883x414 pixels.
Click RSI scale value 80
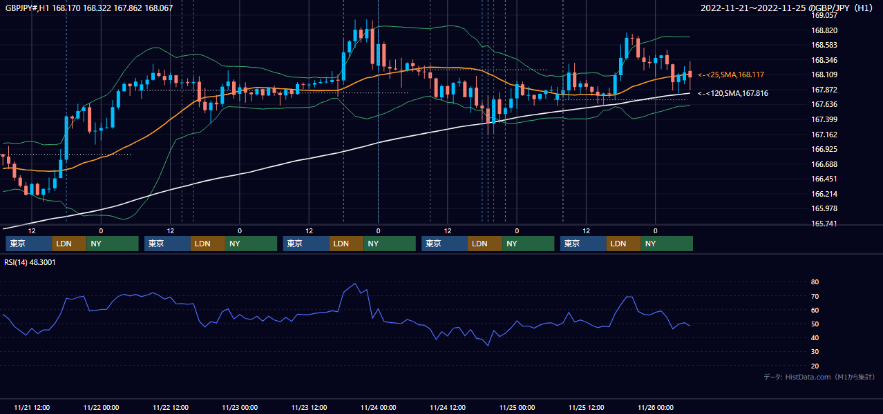(815, 282)
